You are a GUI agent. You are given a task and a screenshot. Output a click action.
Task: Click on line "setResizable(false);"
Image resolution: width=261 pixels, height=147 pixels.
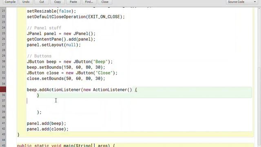[x=51, y=11]
